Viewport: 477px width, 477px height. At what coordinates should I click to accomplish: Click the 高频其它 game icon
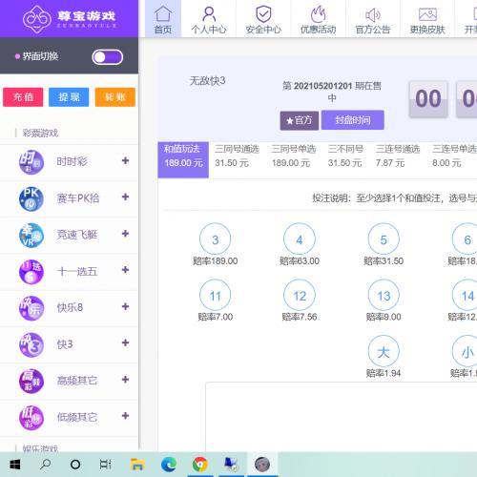point(31,381)
